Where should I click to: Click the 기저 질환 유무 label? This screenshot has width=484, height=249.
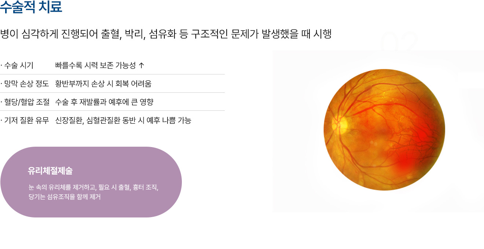click(26, 120)
